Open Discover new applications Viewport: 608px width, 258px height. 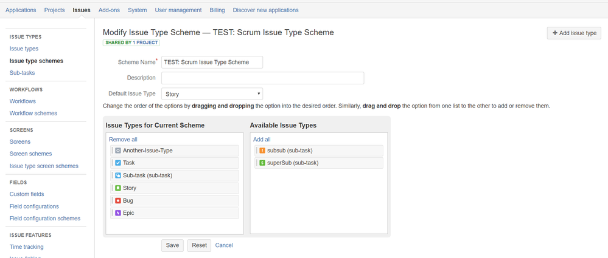[x=265, y=10]
